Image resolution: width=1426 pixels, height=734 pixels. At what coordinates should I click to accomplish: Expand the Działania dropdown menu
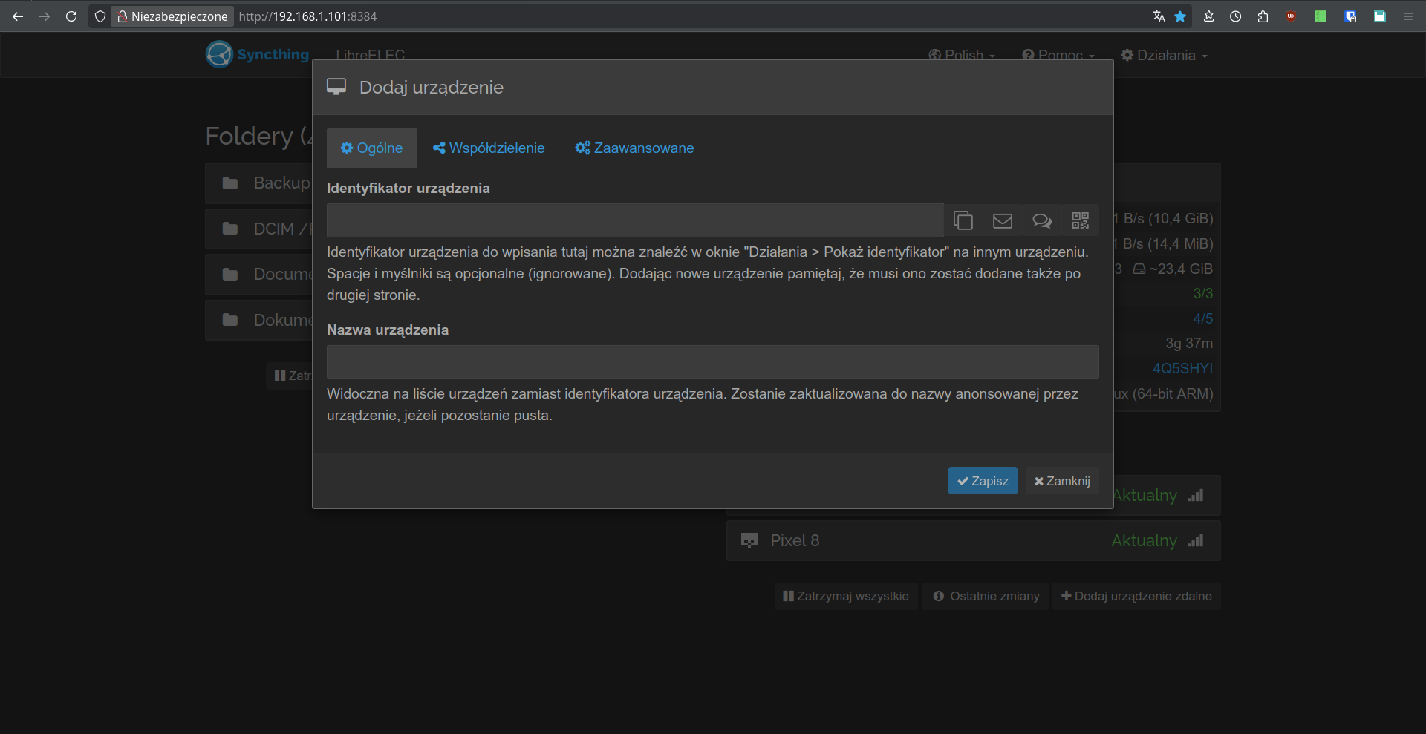1165,56
